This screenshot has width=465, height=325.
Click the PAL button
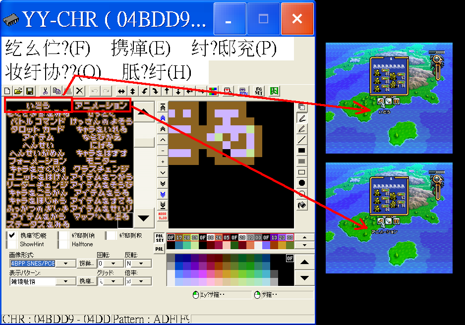click(160, 249)
